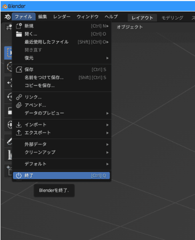Open the 最近使用したファイル submenu

(61, 42)
